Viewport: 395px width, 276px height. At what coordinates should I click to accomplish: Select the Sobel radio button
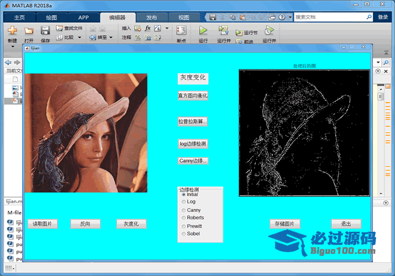click(183, 234)
